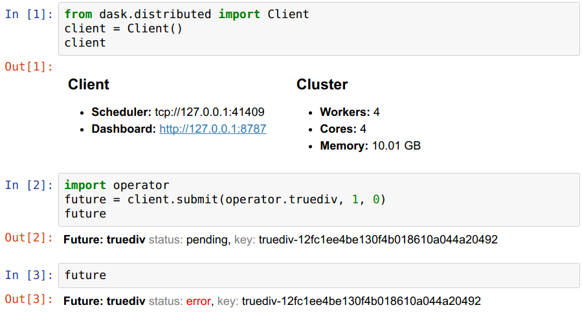Click the Cluster heading in output
582x314 pixels.
coord(322,85)
